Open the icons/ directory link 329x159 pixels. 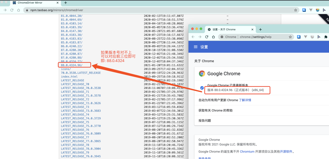[x=66, y=69]
